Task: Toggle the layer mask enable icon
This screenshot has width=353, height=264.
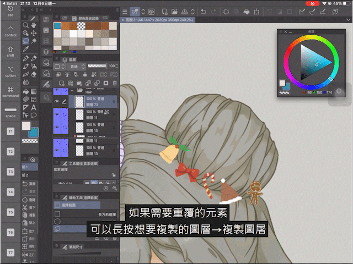Action: click(103, 75)
